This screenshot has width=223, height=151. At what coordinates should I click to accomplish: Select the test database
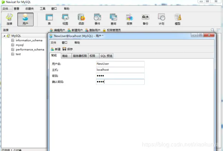click(18, 54)
